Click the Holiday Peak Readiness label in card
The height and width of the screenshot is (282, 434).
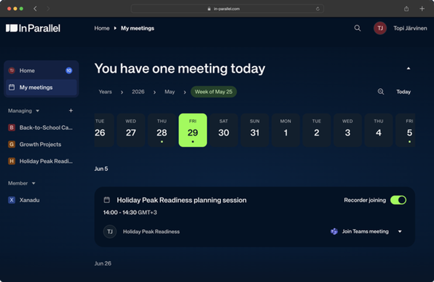click(151, 231)
